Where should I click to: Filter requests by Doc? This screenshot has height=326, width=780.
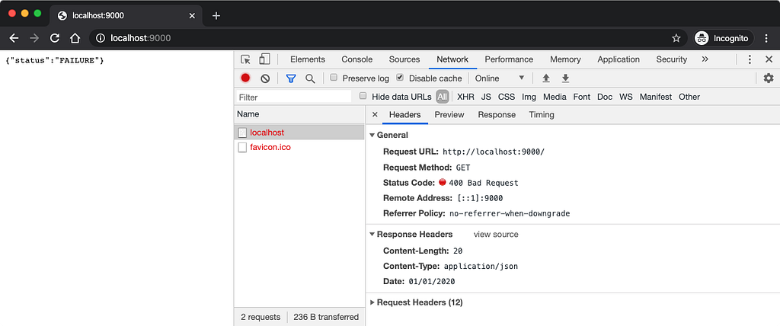click(605, 97)
